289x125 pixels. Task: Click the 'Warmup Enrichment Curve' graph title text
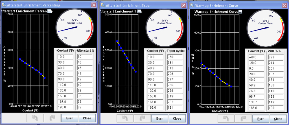click(216, 12)
